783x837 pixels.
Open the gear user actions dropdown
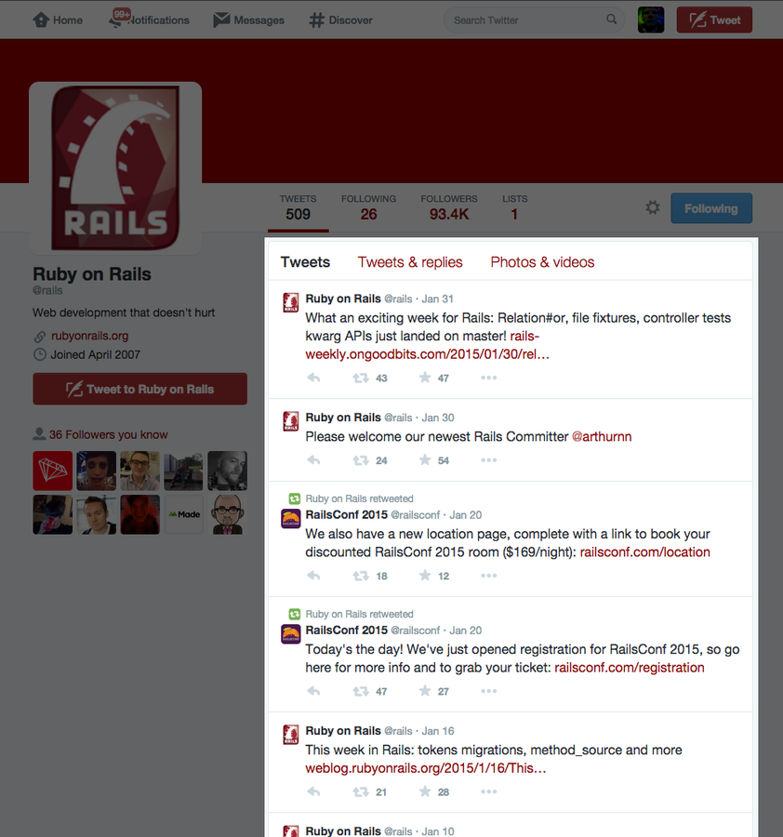coord(652,207)
